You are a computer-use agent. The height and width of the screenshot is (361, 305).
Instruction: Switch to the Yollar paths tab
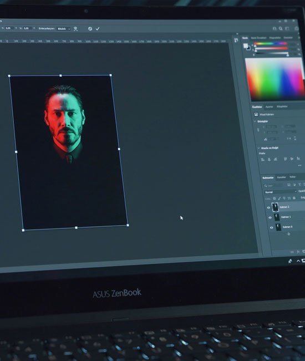pyautogui.click(x=292, y=177)
